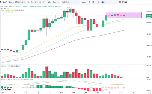Click the 48000.00 price axis label
Screen dimensions: 152x94
(149, 57)
